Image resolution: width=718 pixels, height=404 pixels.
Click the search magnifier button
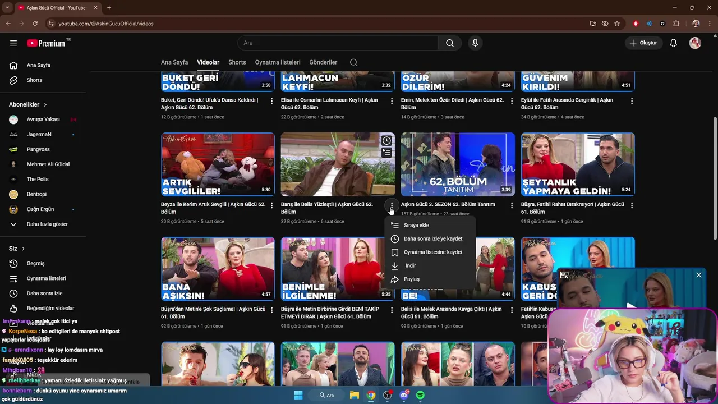[x=450, y=43]
